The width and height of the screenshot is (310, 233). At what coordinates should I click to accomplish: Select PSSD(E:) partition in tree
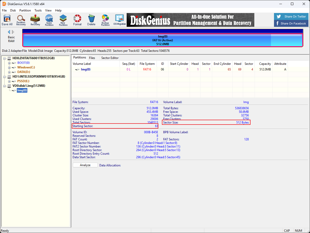pos(23,81)
